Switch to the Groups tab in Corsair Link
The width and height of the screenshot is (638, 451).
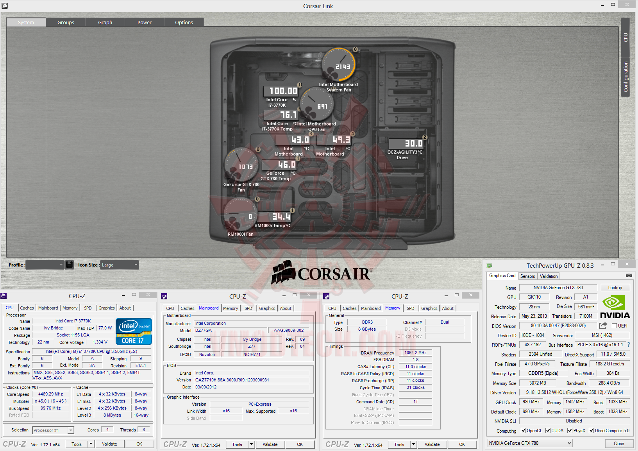[x=66, y=22]
